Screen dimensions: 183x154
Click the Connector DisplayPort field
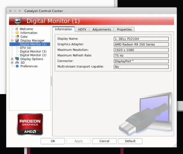click(141, 61)
